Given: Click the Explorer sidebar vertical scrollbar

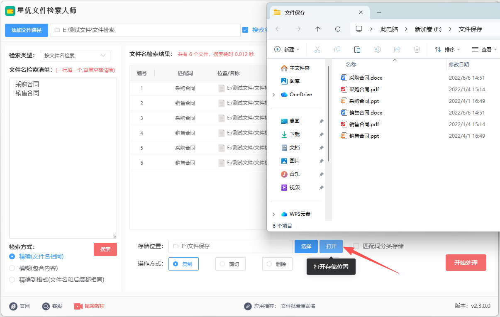Looking at the screenshot, I should pyautogui.click(x=329, y=113).
